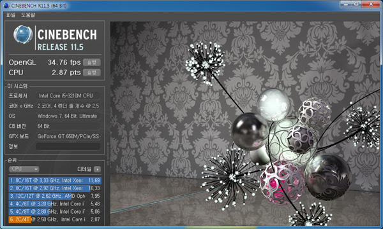Close the Cinebench window
Viewport: 383px width, 229px height.
point(370,4)
